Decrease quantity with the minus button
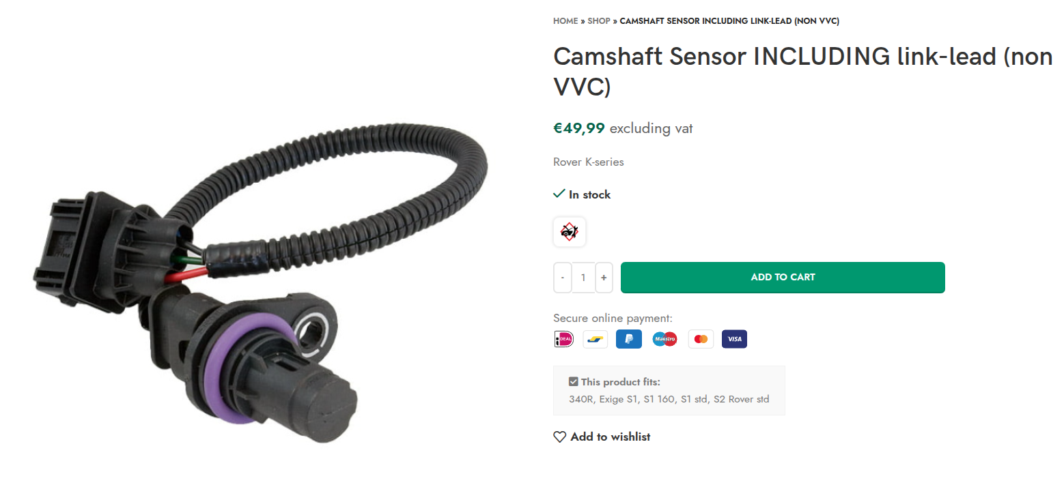The width and height of the screenshot is (1064, 485). [563, 278]
